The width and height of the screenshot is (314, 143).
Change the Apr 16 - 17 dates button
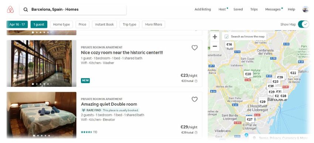coord(17,24)
